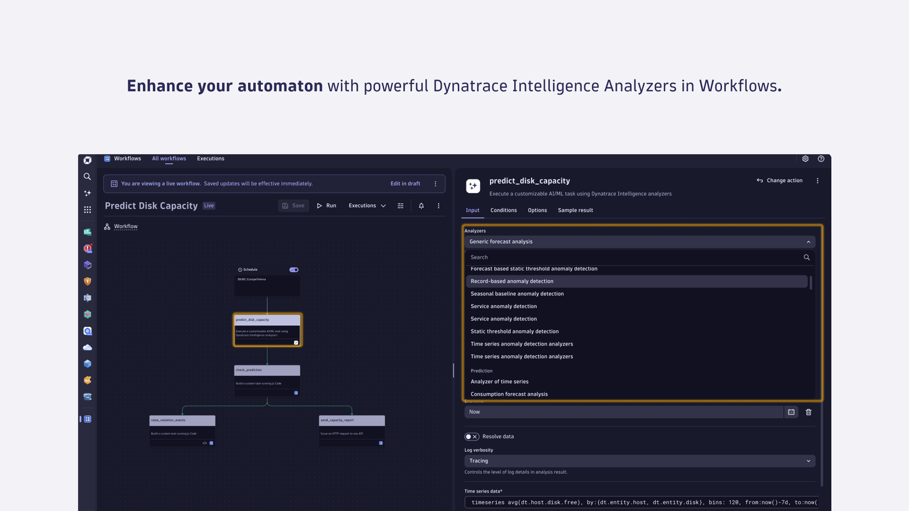This screenshot has width=909, height=511.
Task: Toggle the Schedule trigger switch
Action: tap(294, 270)
